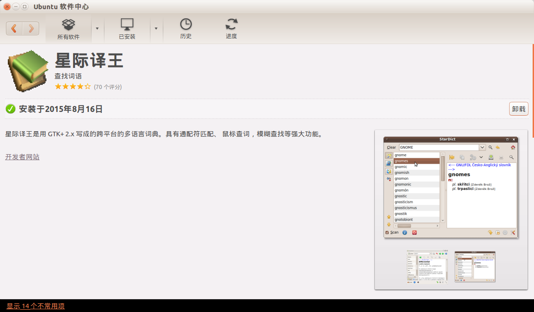This screenshot has height=312, width=534.
Task: Maximize the Ubuntu 软件中心 window
Action: pos(24,6)
